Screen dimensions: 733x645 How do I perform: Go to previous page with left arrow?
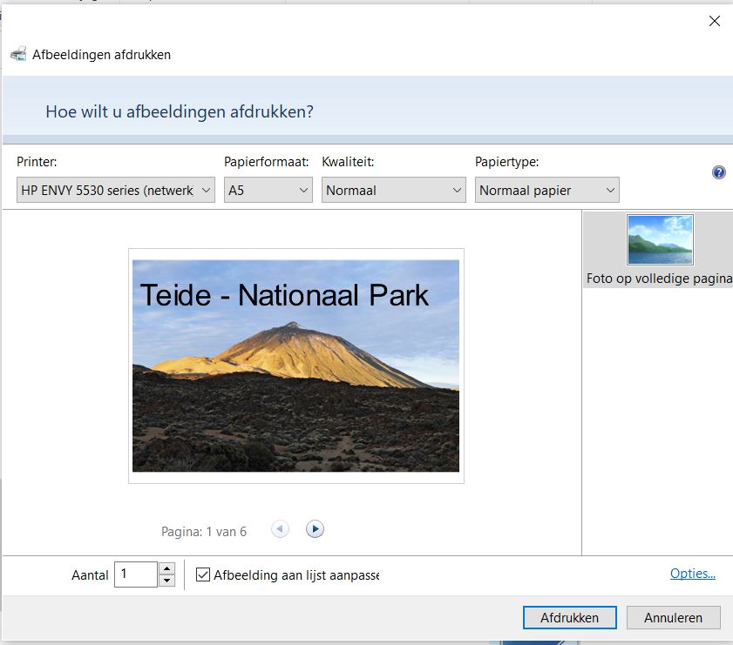280,529
